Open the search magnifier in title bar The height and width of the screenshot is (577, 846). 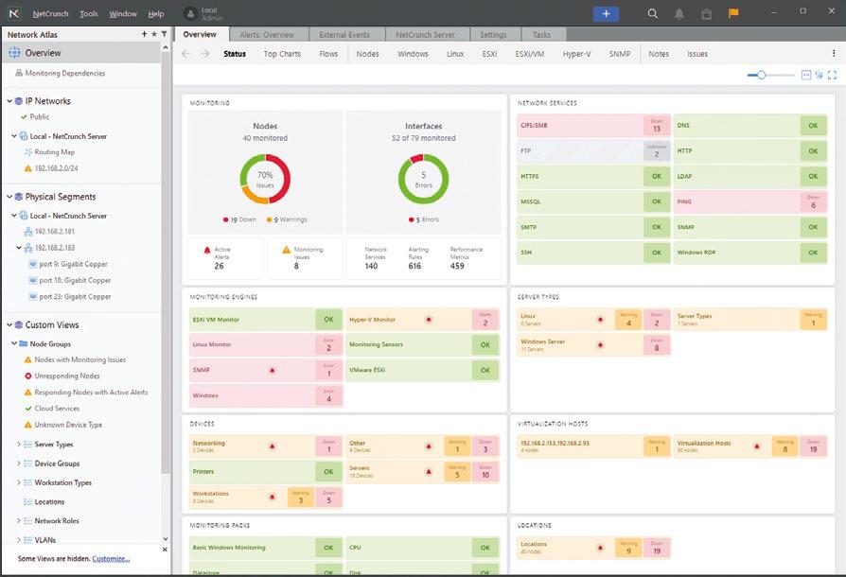click(x=652, y=13)
